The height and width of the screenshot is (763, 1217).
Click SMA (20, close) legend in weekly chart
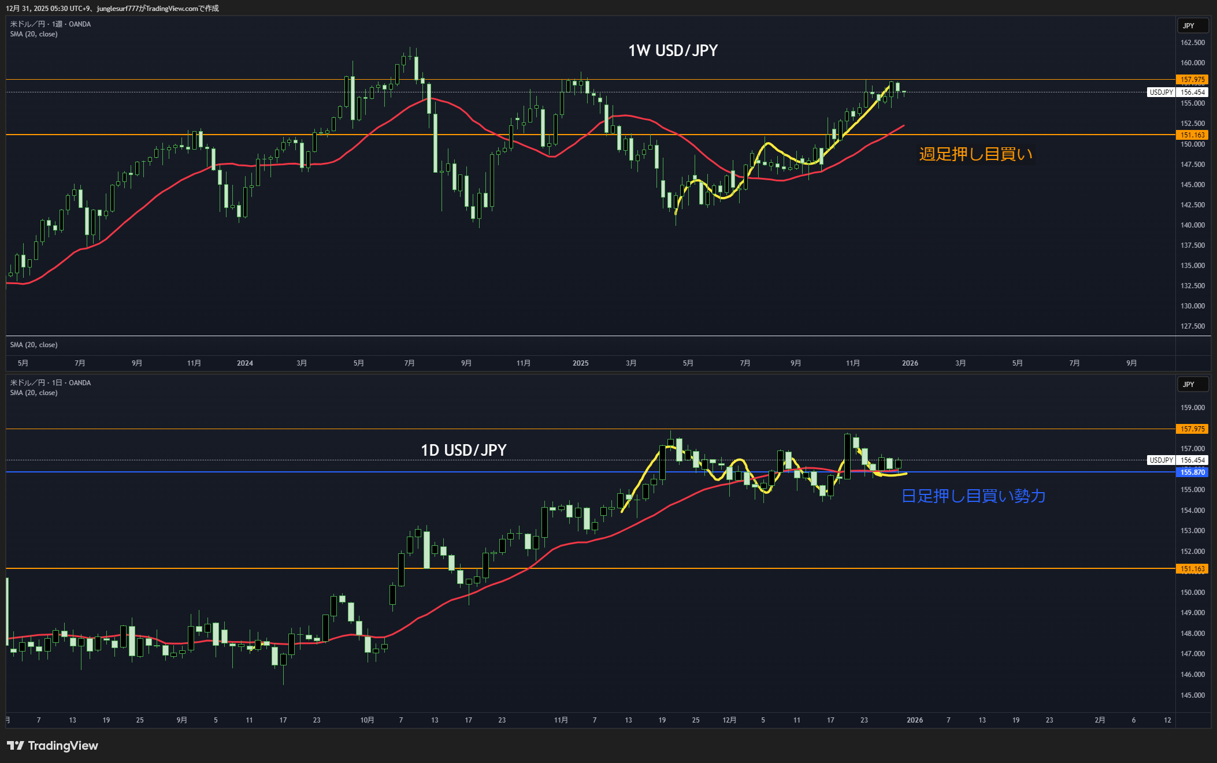pyautogui.click(x=34, y=34)
